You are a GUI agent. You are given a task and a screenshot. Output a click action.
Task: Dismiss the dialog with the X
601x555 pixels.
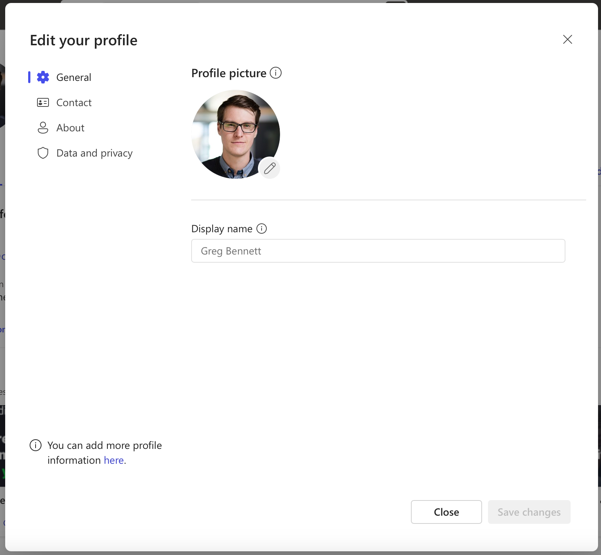click(567, 39)
